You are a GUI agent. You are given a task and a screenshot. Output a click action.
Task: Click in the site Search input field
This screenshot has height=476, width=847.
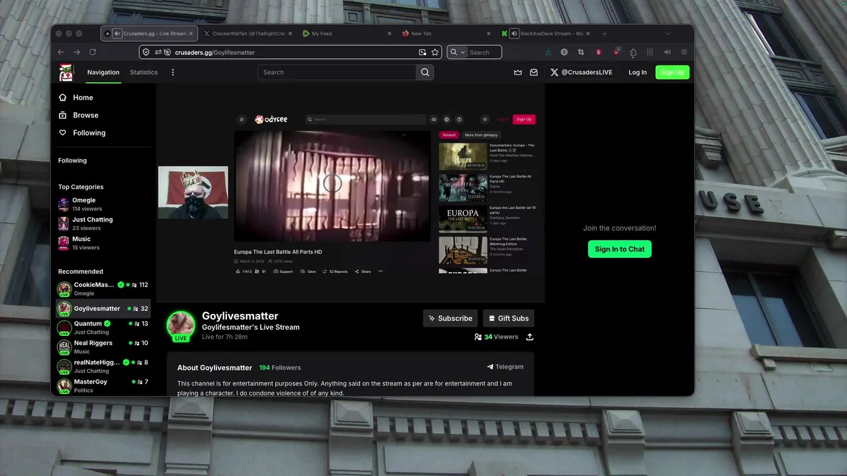(x=337, y=72)
